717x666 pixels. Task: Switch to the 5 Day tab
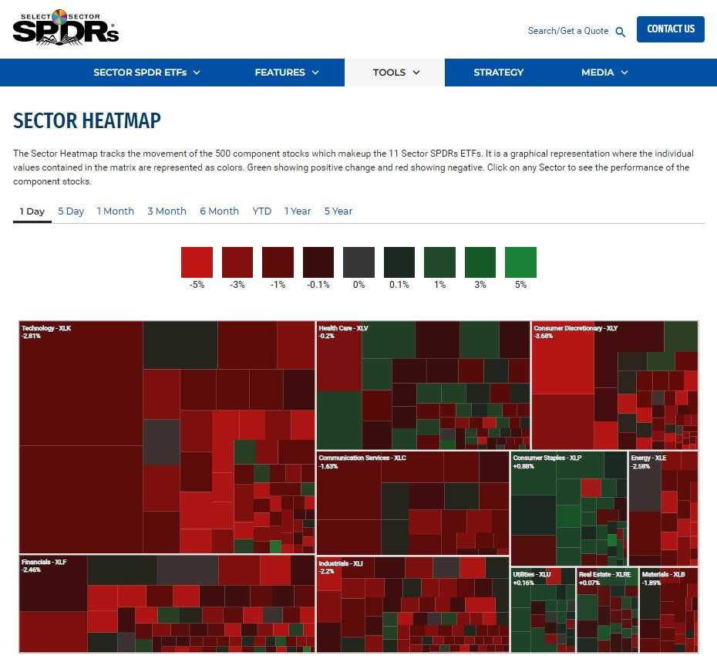click(71, 211)
